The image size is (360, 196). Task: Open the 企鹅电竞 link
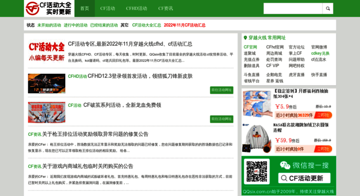tap(274, 75)
